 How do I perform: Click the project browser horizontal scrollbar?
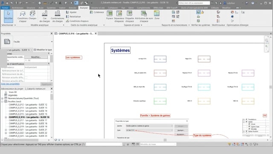[x=21, y=140]
